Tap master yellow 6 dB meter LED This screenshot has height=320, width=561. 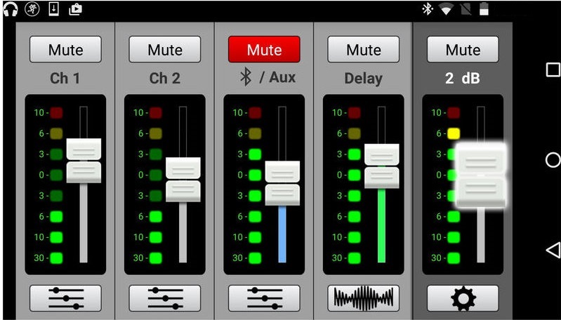pyautogui.click(x=454, y=134)
